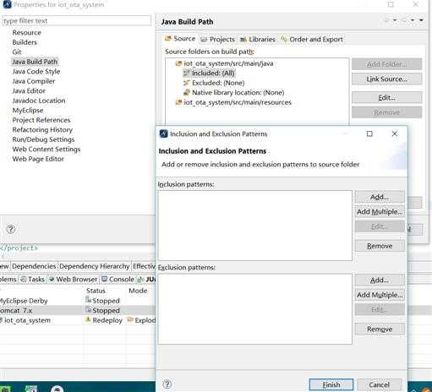The height and width of the screenshot is (392, 432).
Task: Add an inclusion pattern
Action: coord(380,197)
